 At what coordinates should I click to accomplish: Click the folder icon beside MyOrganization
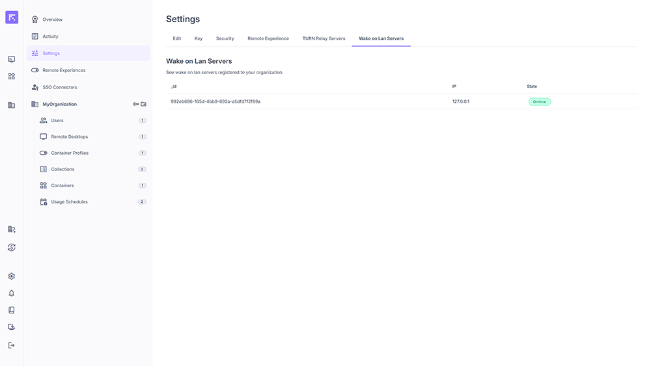click(x=144, y=104)
